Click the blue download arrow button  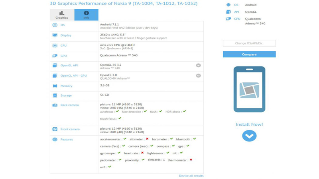[249, 136]
